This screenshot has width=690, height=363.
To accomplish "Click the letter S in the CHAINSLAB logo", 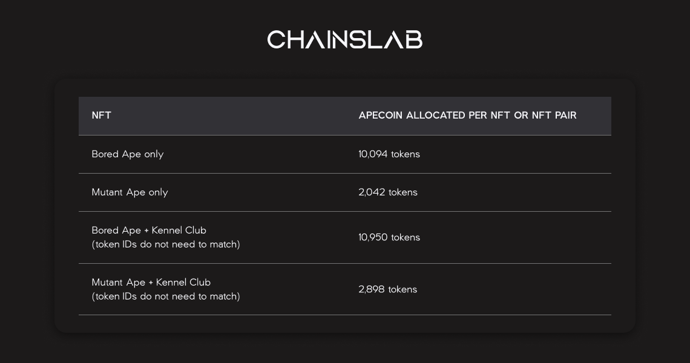I will 358,39.
